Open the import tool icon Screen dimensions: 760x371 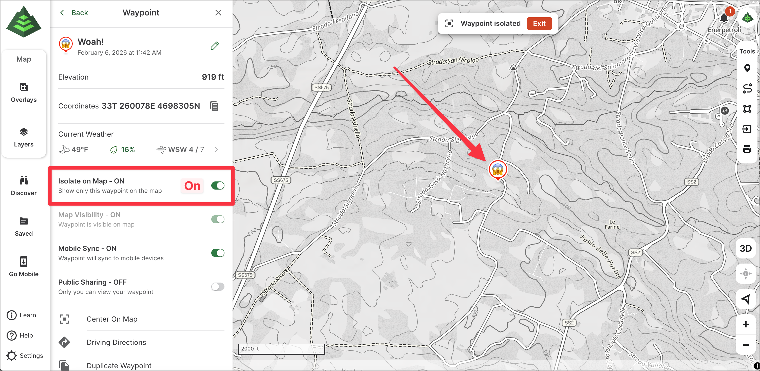(x=747, y=129)
